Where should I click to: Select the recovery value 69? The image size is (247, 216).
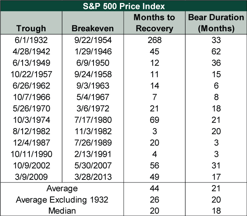[154, 119]
